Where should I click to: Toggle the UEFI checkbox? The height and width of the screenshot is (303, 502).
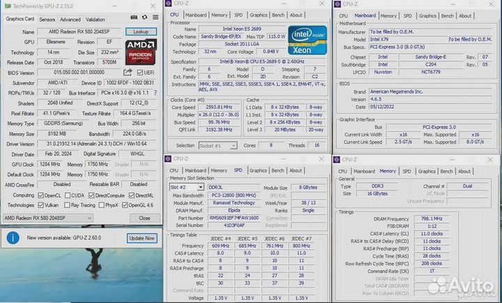pyautogui.click(x=140, y=72)
